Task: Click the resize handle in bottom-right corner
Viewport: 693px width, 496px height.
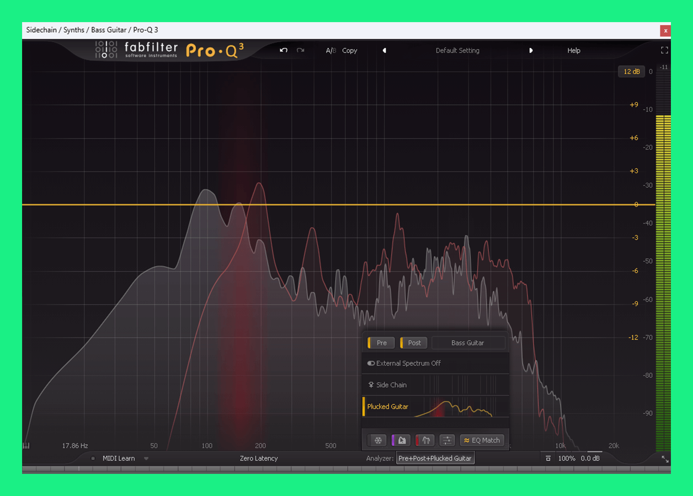Action: (665, 459)
